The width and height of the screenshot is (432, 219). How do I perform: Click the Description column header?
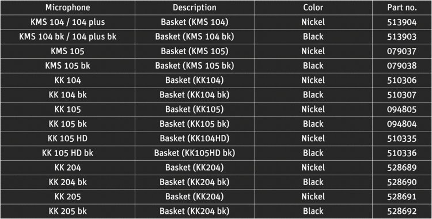pyautogui.click(x=195, y=7)
